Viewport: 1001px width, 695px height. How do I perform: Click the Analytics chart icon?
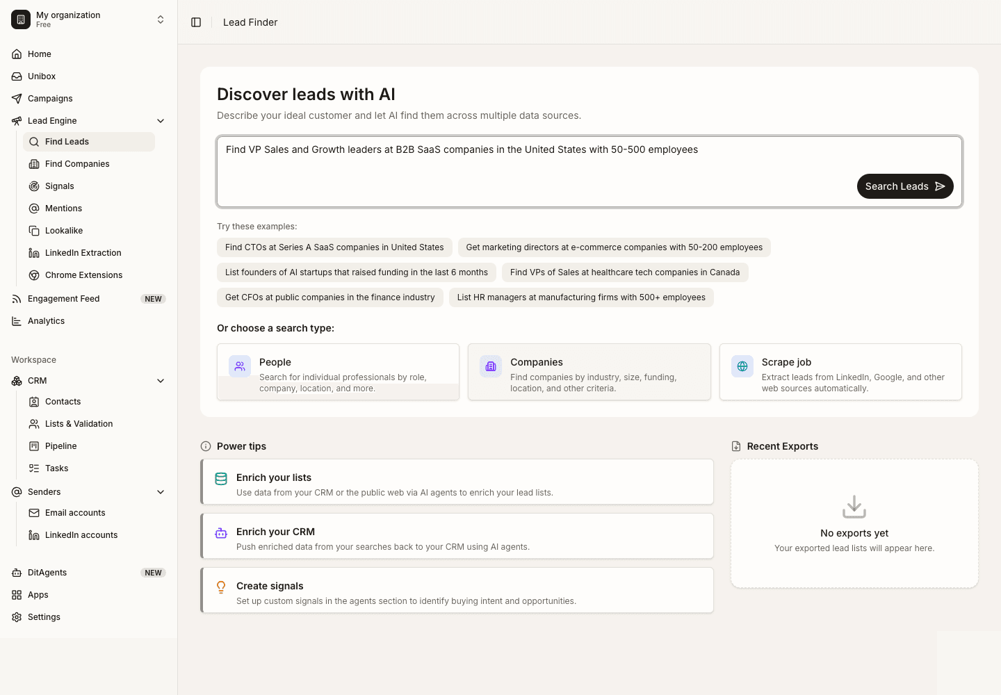[17, 321]
